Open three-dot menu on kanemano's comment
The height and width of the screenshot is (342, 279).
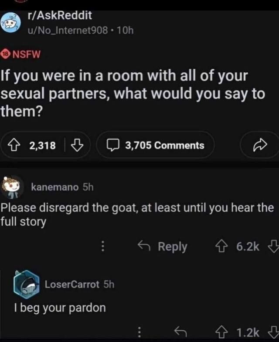pyautogui.click(x=103, y=246)
